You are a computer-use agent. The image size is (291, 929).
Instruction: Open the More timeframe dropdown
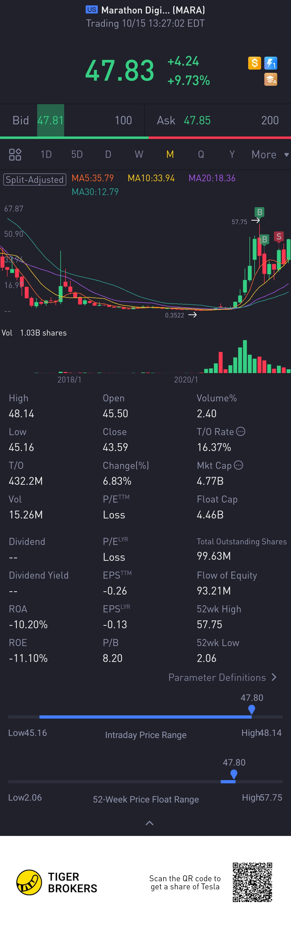coord(270,154)
